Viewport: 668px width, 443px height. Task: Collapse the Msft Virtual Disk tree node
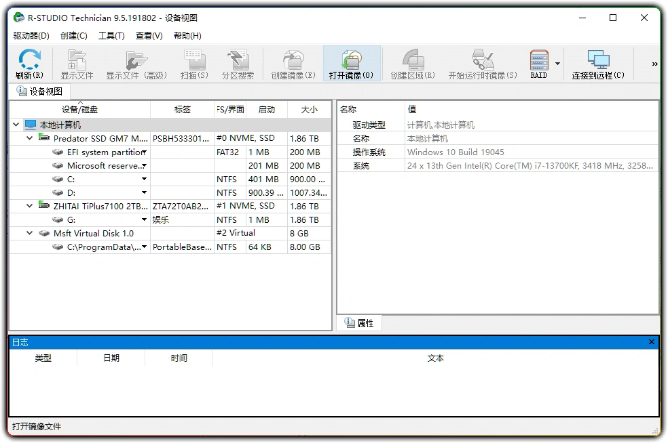29,233
